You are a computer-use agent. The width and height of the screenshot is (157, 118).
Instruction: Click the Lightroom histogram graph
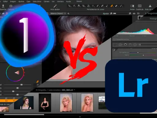pos(136,31)
